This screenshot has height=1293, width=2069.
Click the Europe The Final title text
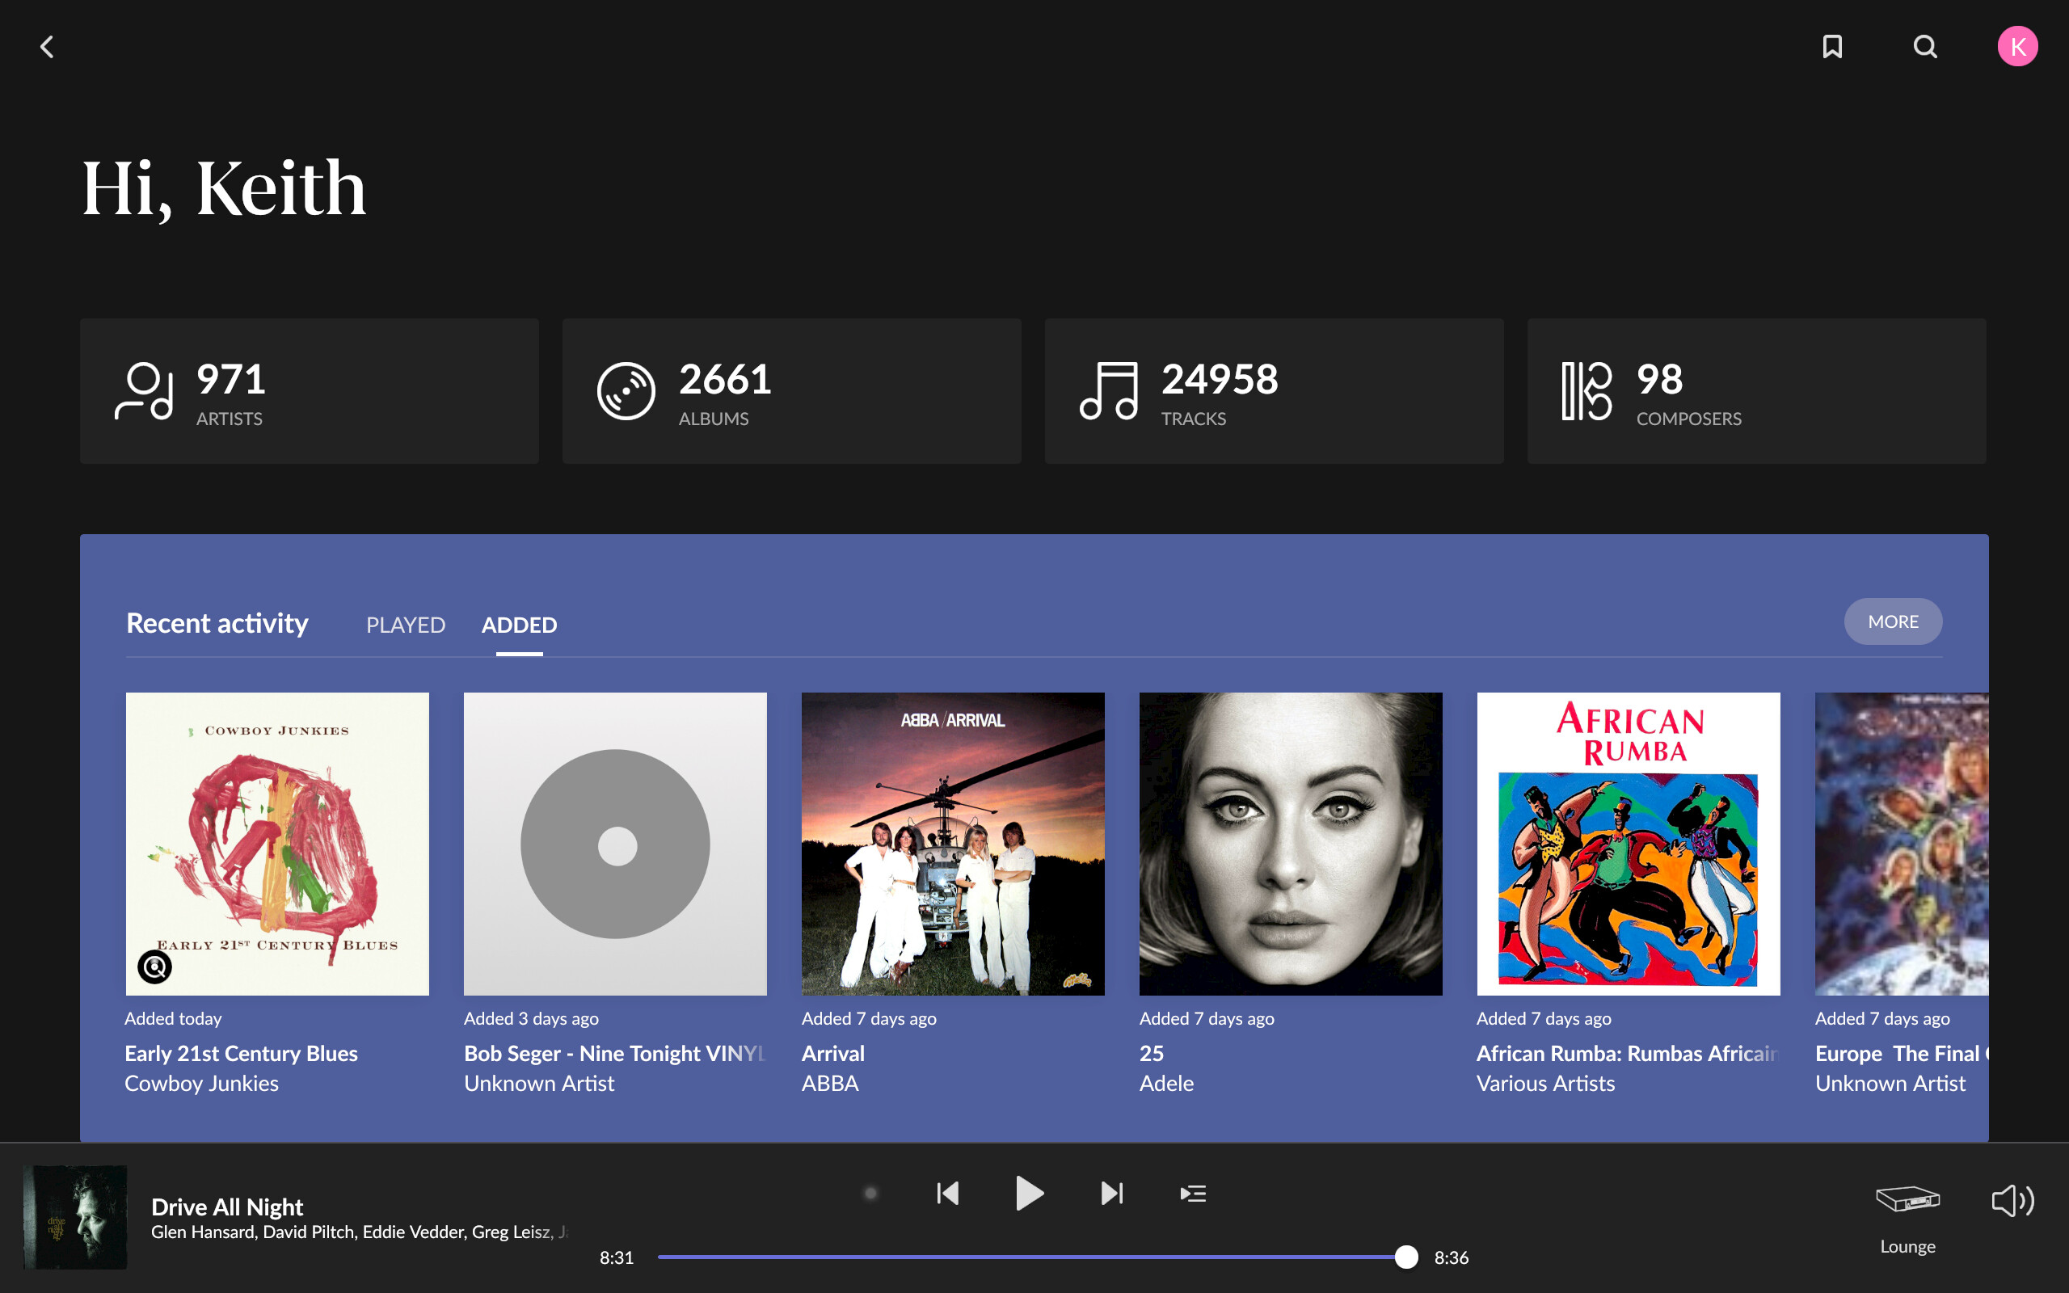pyautogui.click(x=1902, y=1054)
